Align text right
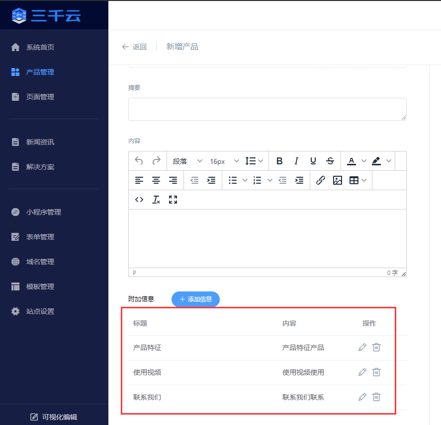Image resolution: width=441 pixels, height=425 pixels. pos(173,180)
